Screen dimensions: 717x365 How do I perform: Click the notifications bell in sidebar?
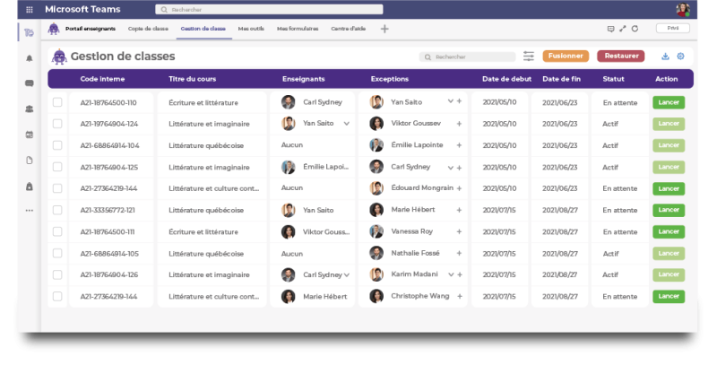29,58
